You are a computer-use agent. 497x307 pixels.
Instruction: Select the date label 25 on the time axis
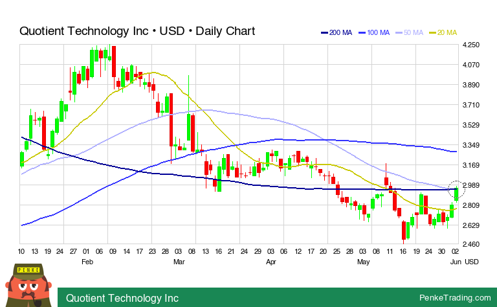(337, 251)
